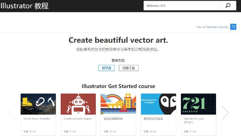This screenshot has height=140, width=241.
Task: Open the Owl Preserve of Oregon image
Action: [158, 104]
